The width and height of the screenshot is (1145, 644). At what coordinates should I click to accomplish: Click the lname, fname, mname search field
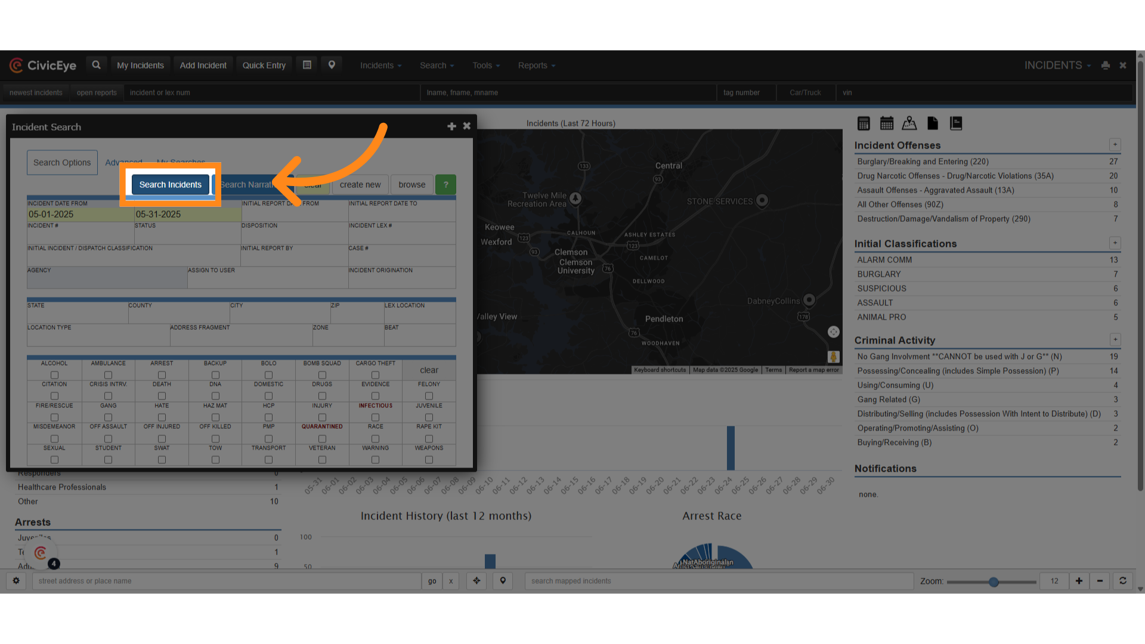pos(568,92)
